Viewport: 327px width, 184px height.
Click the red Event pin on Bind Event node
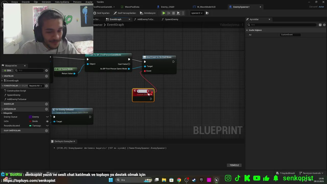click(145, 71)
